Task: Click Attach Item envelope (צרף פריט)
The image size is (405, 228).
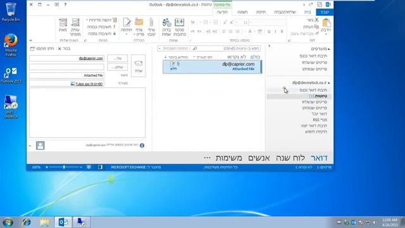Action: [x=139, y=27]
